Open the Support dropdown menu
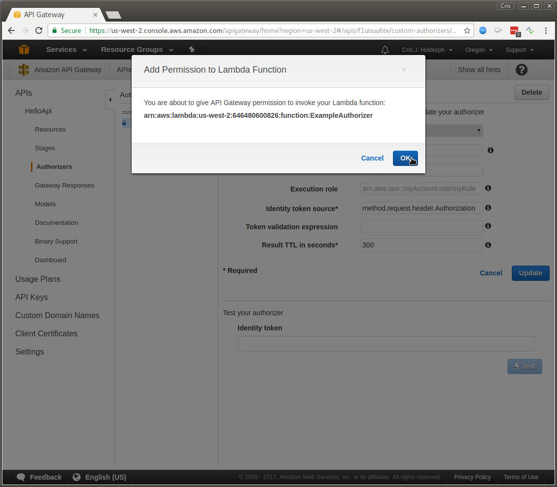The width and height of the screenshot is (557, 487). point(519,50)
